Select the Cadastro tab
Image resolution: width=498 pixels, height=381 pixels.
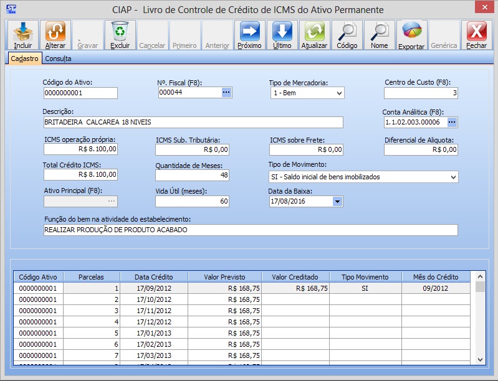tap(25, 59)
